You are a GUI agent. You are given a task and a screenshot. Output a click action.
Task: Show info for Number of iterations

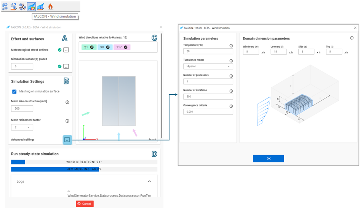231,91
